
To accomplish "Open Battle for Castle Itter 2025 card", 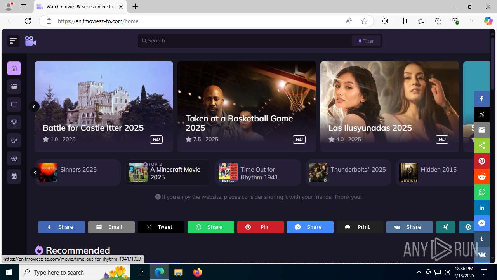I will 104,107.
